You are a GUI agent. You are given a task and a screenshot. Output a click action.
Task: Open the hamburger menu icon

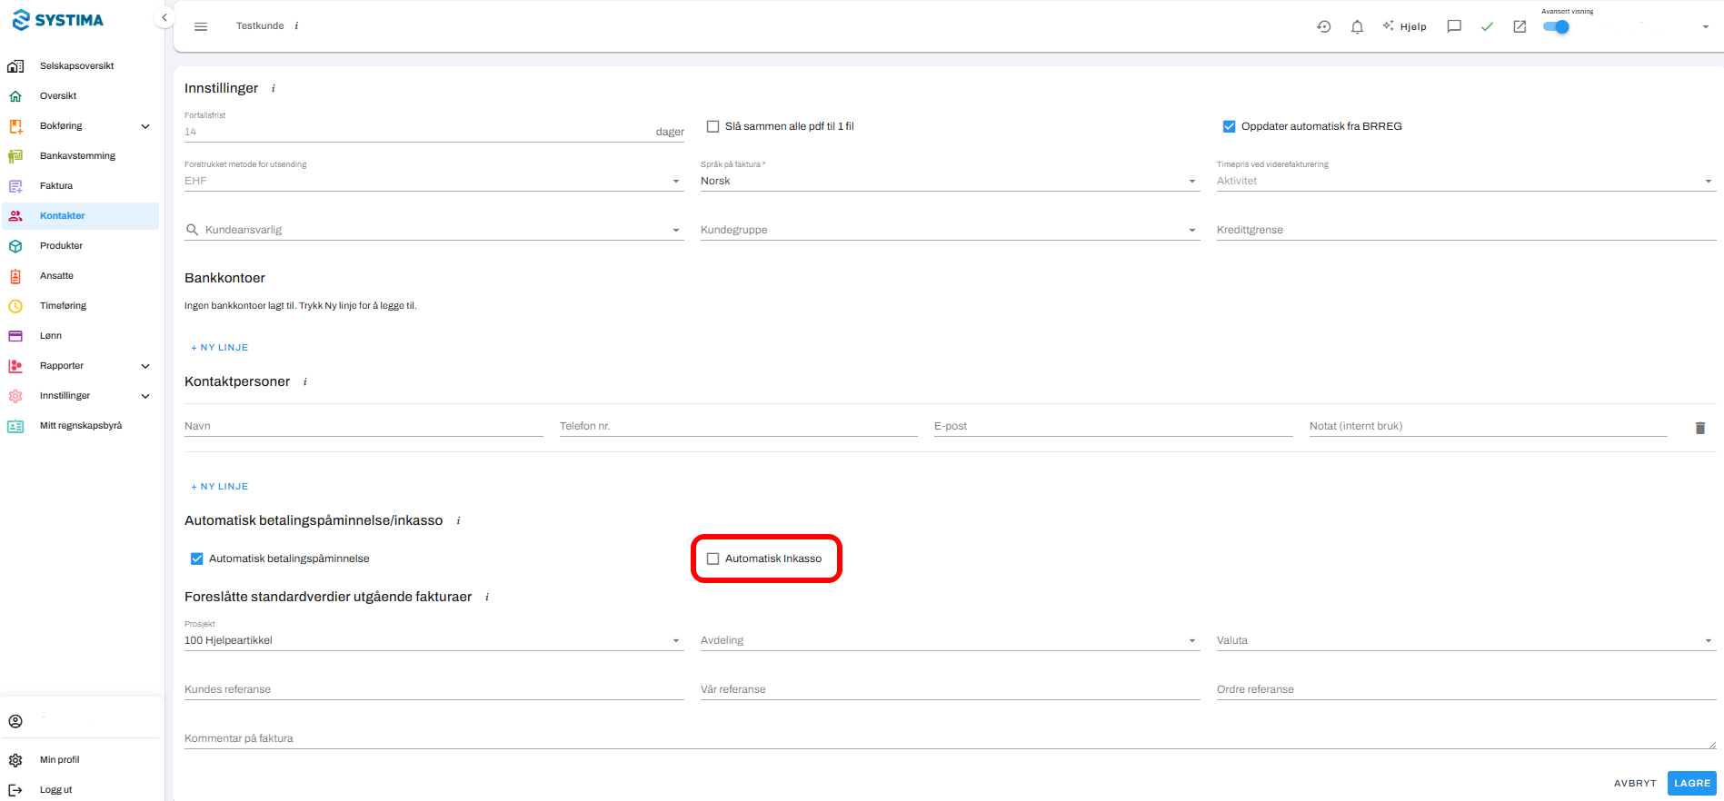pyautogui.click(x=201, y=26)
